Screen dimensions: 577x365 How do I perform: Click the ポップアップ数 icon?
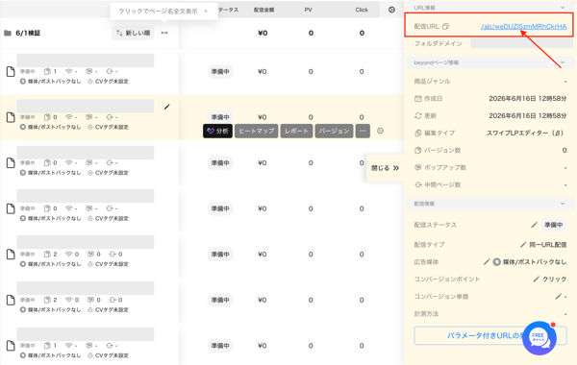[x=418, y=168]
